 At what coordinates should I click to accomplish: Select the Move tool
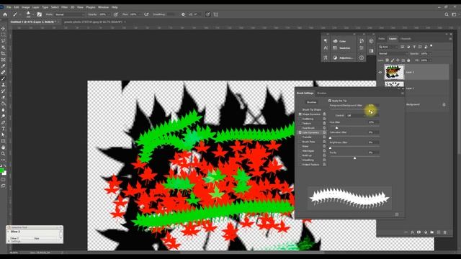click(x=3, y=29)
